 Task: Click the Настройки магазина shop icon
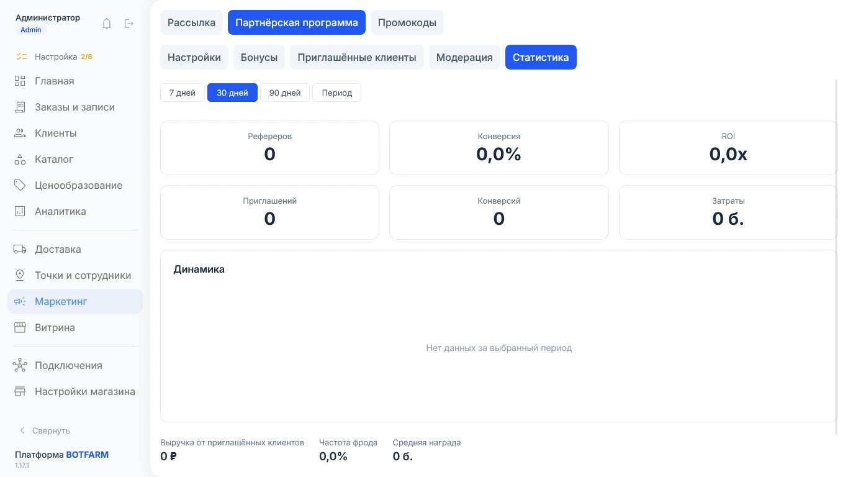click(x=20, y=391)
